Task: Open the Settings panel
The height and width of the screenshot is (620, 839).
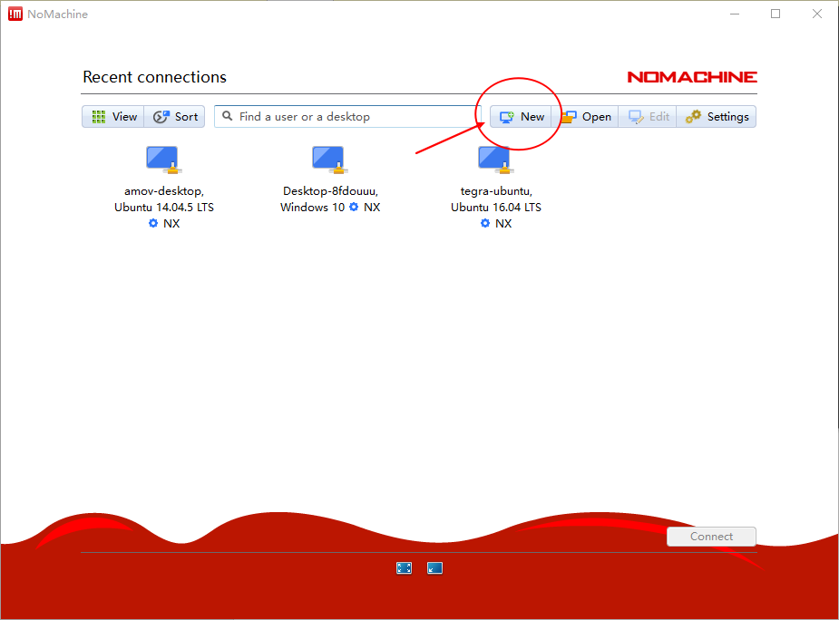Action: [x=717, y=117]
